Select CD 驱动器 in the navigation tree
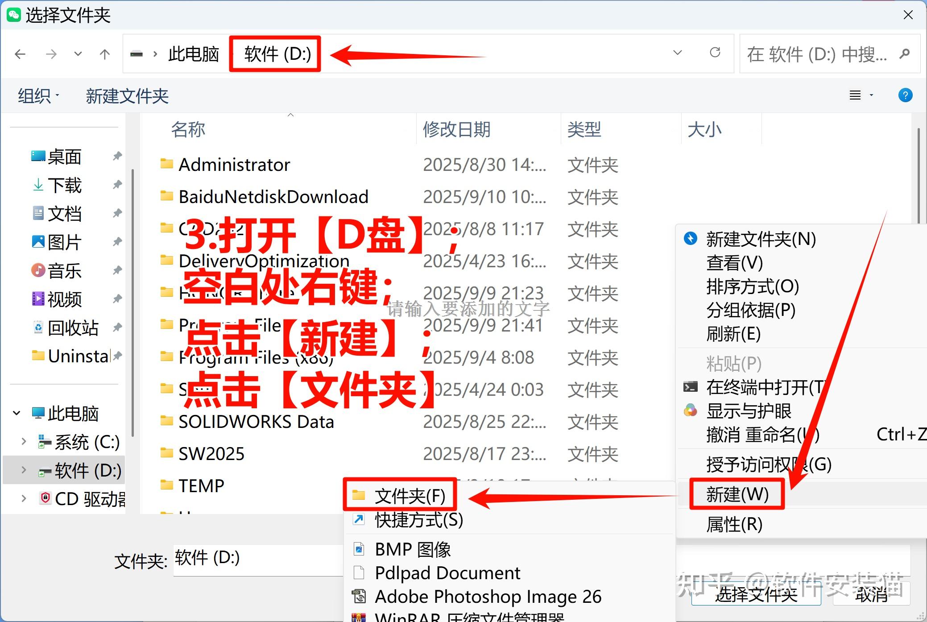This screenshot has height=622, width=927. (x=81, y=499)
